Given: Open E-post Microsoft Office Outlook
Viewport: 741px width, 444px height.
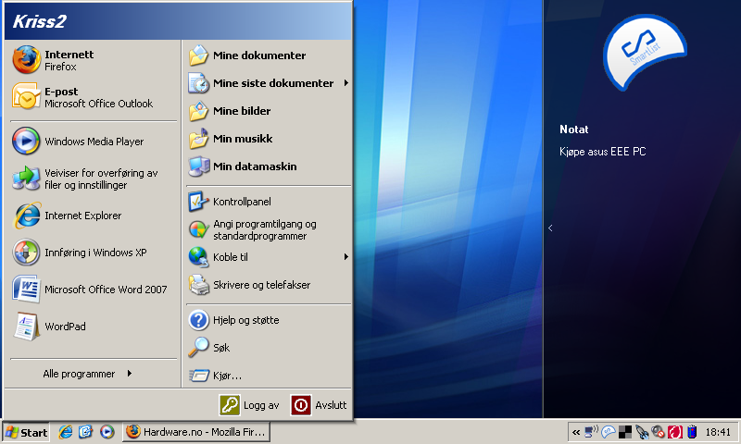Looking at the screenshot, I should coord(94,97).
